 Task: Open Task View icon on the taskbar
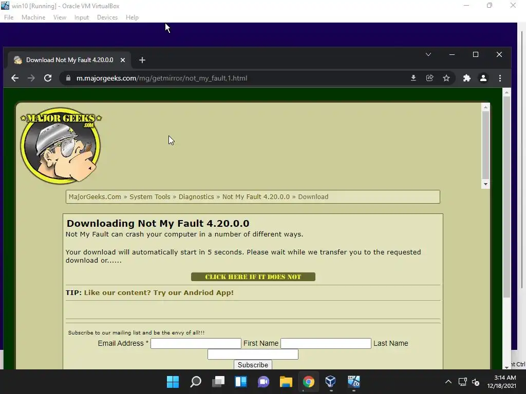[218, 382]
